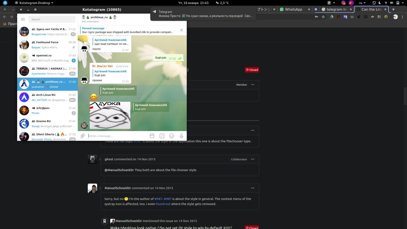The height and width of the screenshot is (229, 407).
Task: Click the reply preview beside the Дурка sticker
Action: coord(150,107)
